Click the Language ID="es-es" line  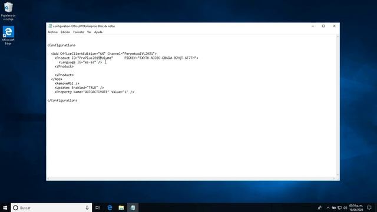[x=80, y=62]
